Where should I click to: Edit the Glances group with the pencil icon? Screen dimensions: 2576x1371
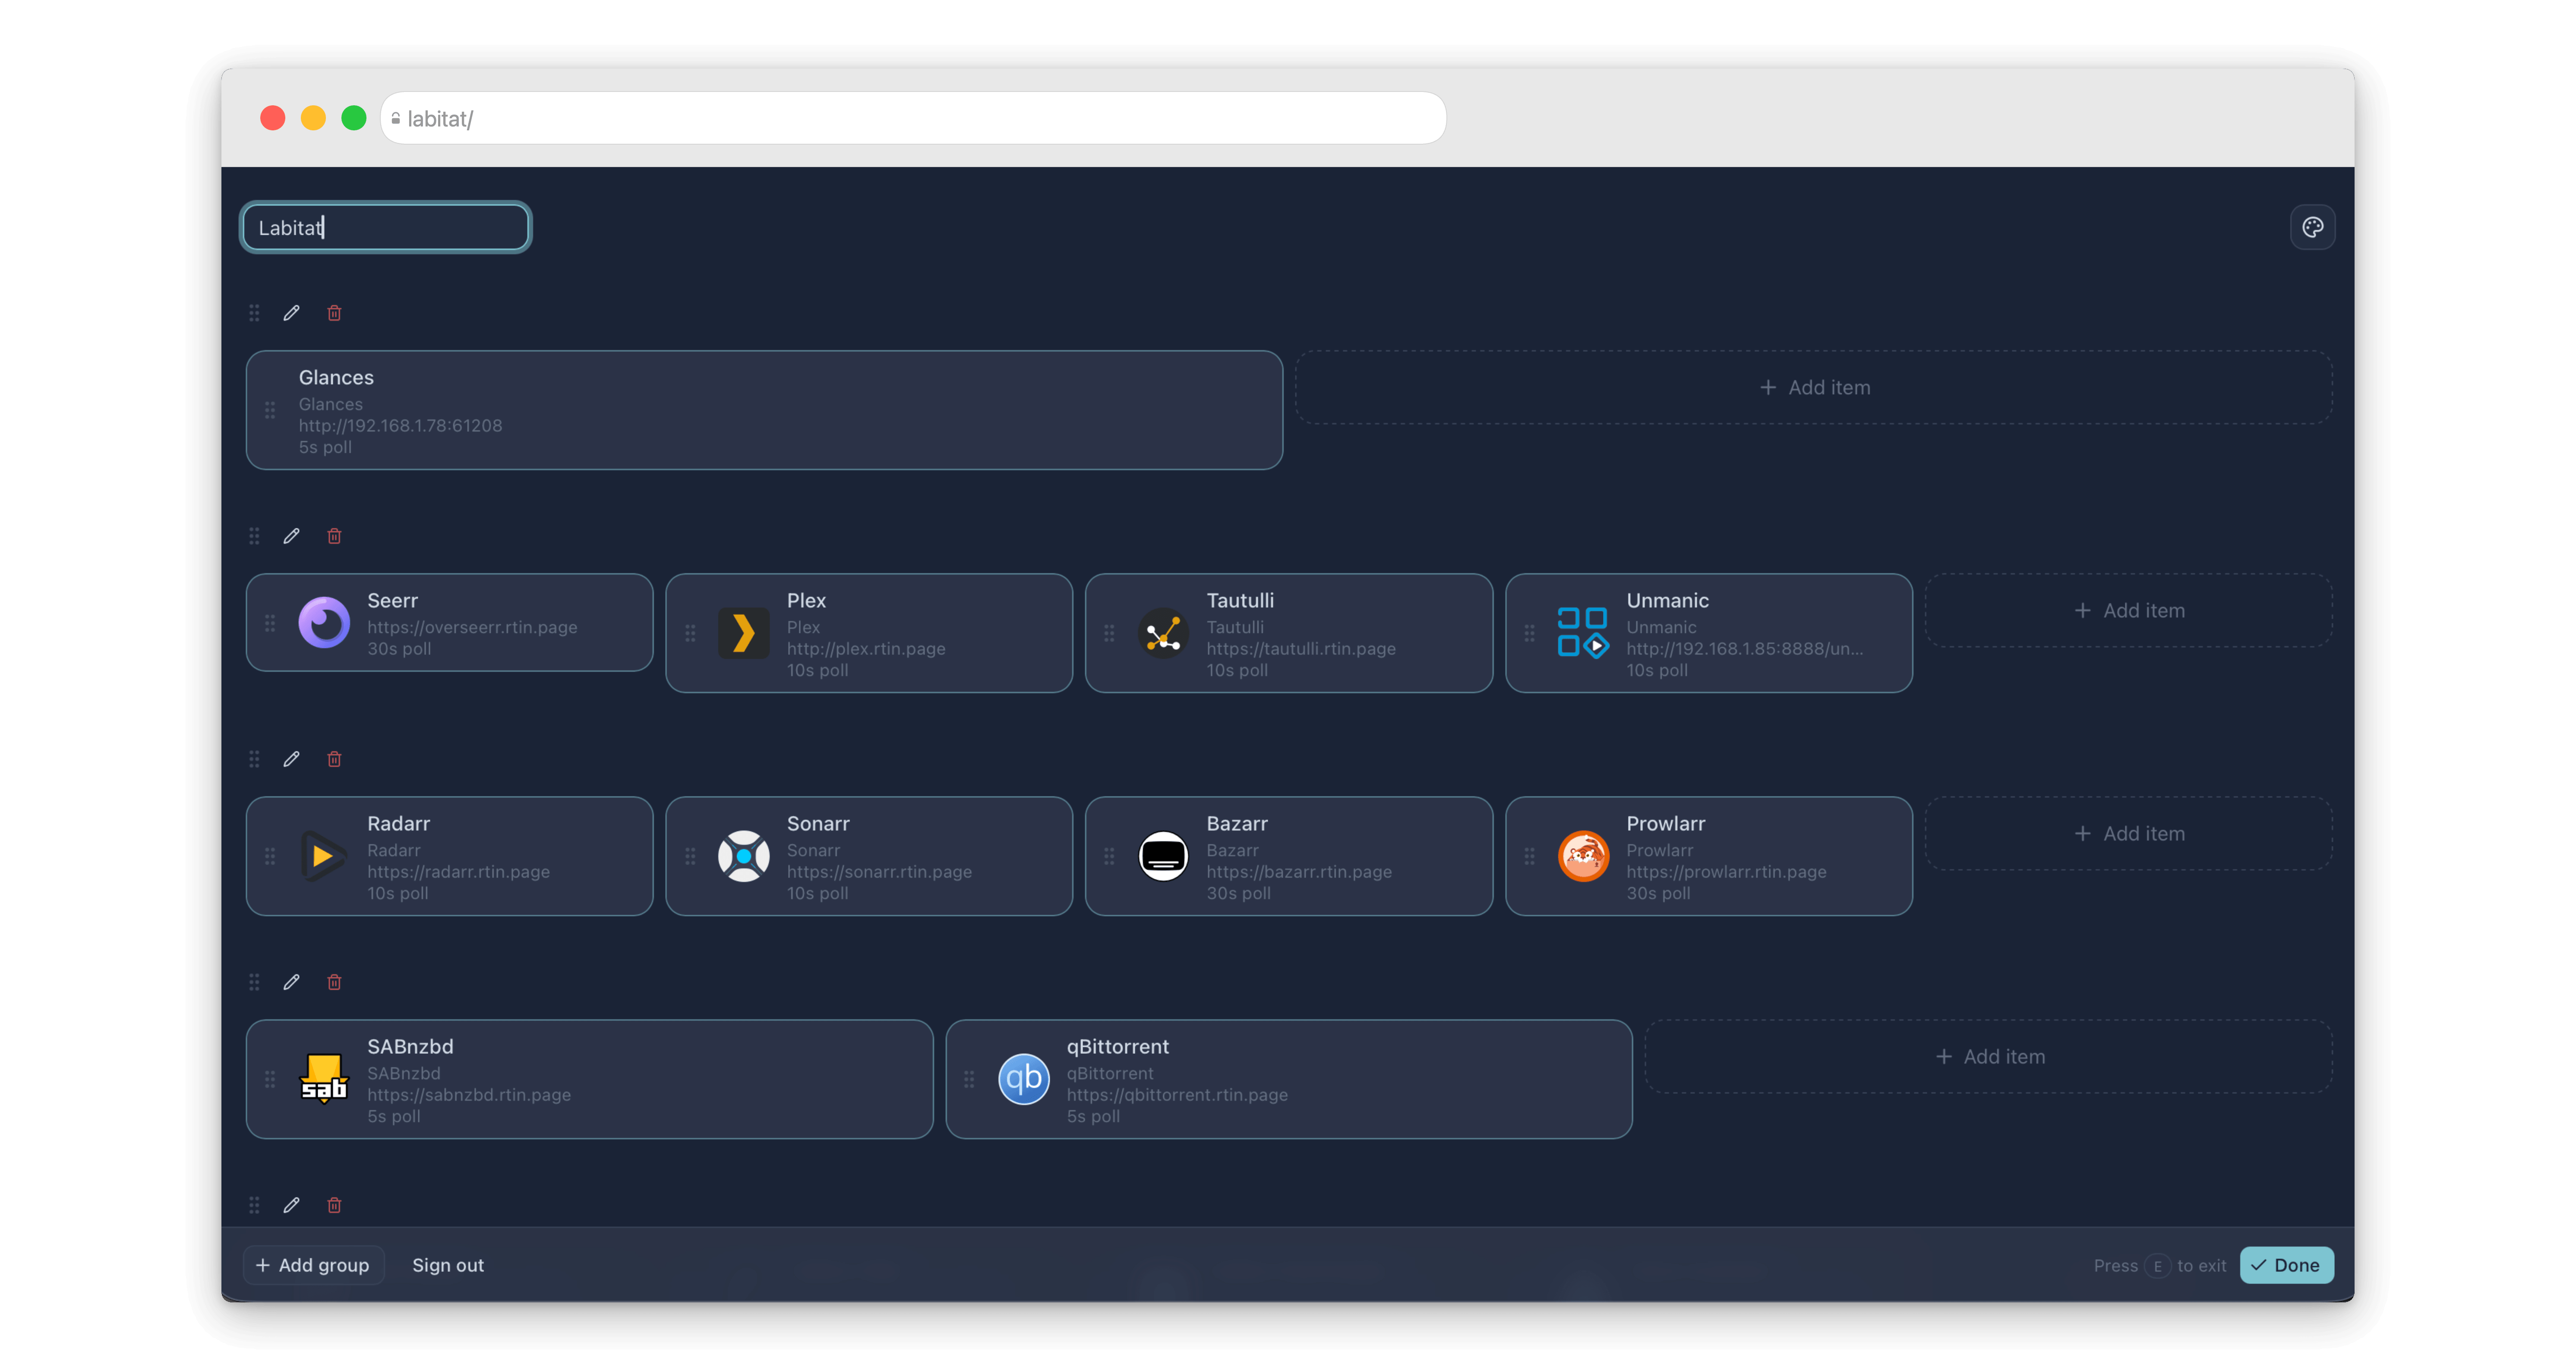pyautogui.click(x=291, y=312)
